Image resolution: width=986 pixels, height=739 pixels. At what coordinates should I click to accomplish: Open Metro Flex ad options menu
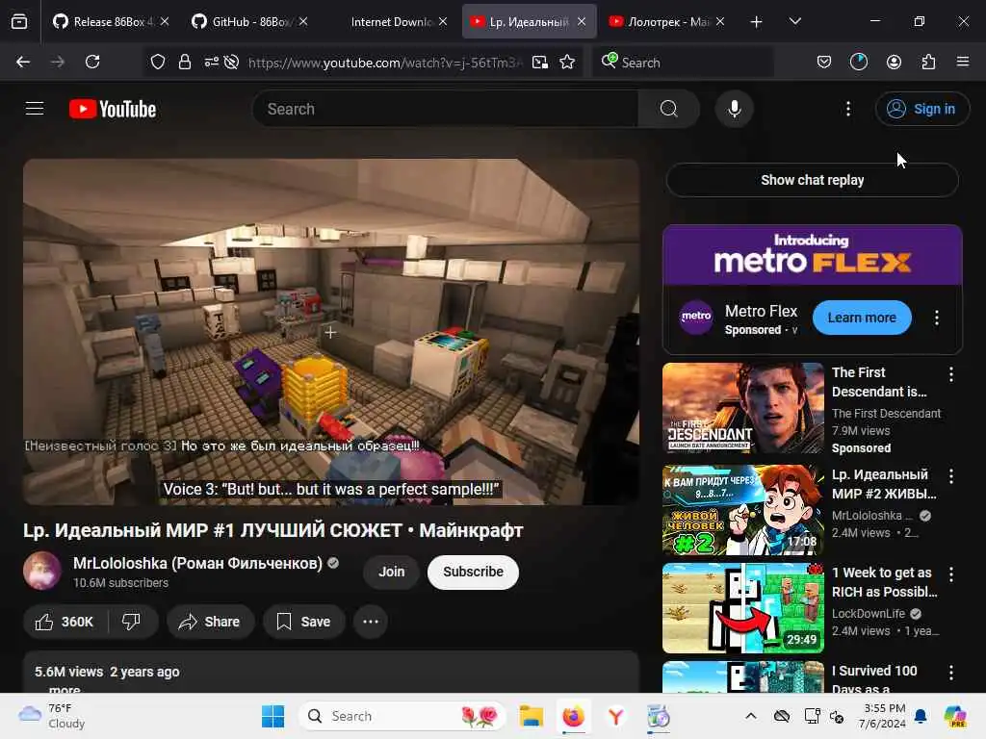(936, 318)
